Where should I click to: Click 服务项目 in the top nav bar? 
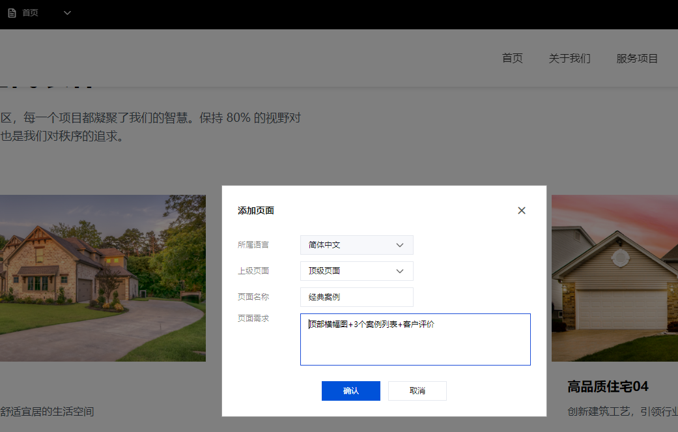[x=636, y=58]
